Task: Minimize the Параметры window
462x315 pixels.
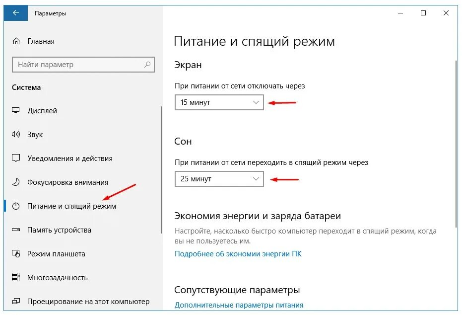Action: tap(400, 13)
